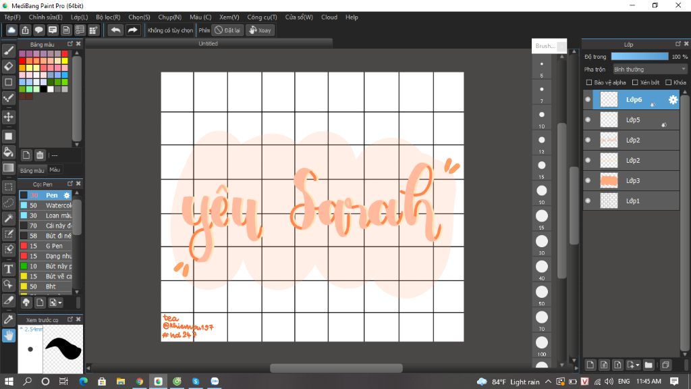The image size is (691, 389).
Task: Select the Bucket fill tool
Action: click(8, 152)
